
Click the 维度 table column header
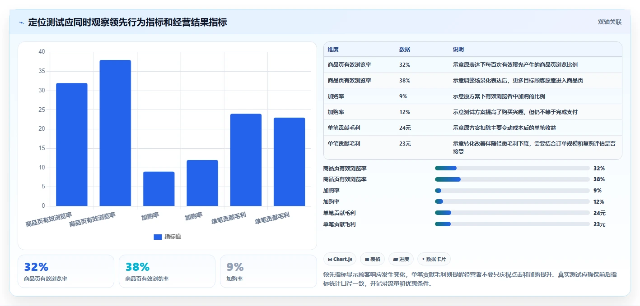click(x=333, y=50)
